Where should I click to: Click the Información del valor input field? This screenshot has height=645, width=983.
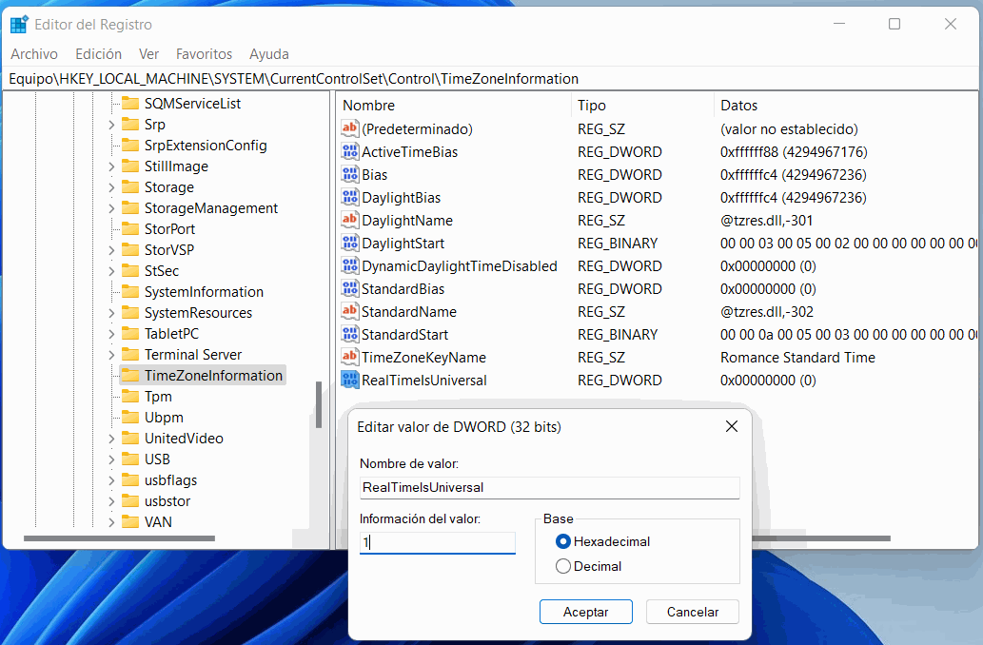(437, 542)
